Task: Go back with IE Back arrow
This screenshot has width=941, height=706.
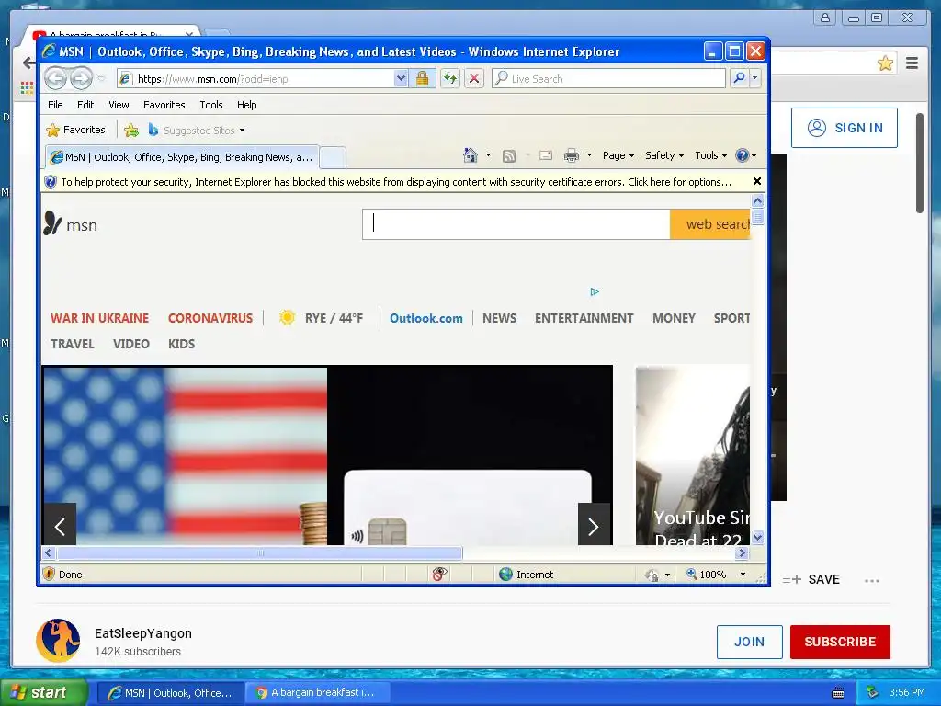Action: [56, 78]
